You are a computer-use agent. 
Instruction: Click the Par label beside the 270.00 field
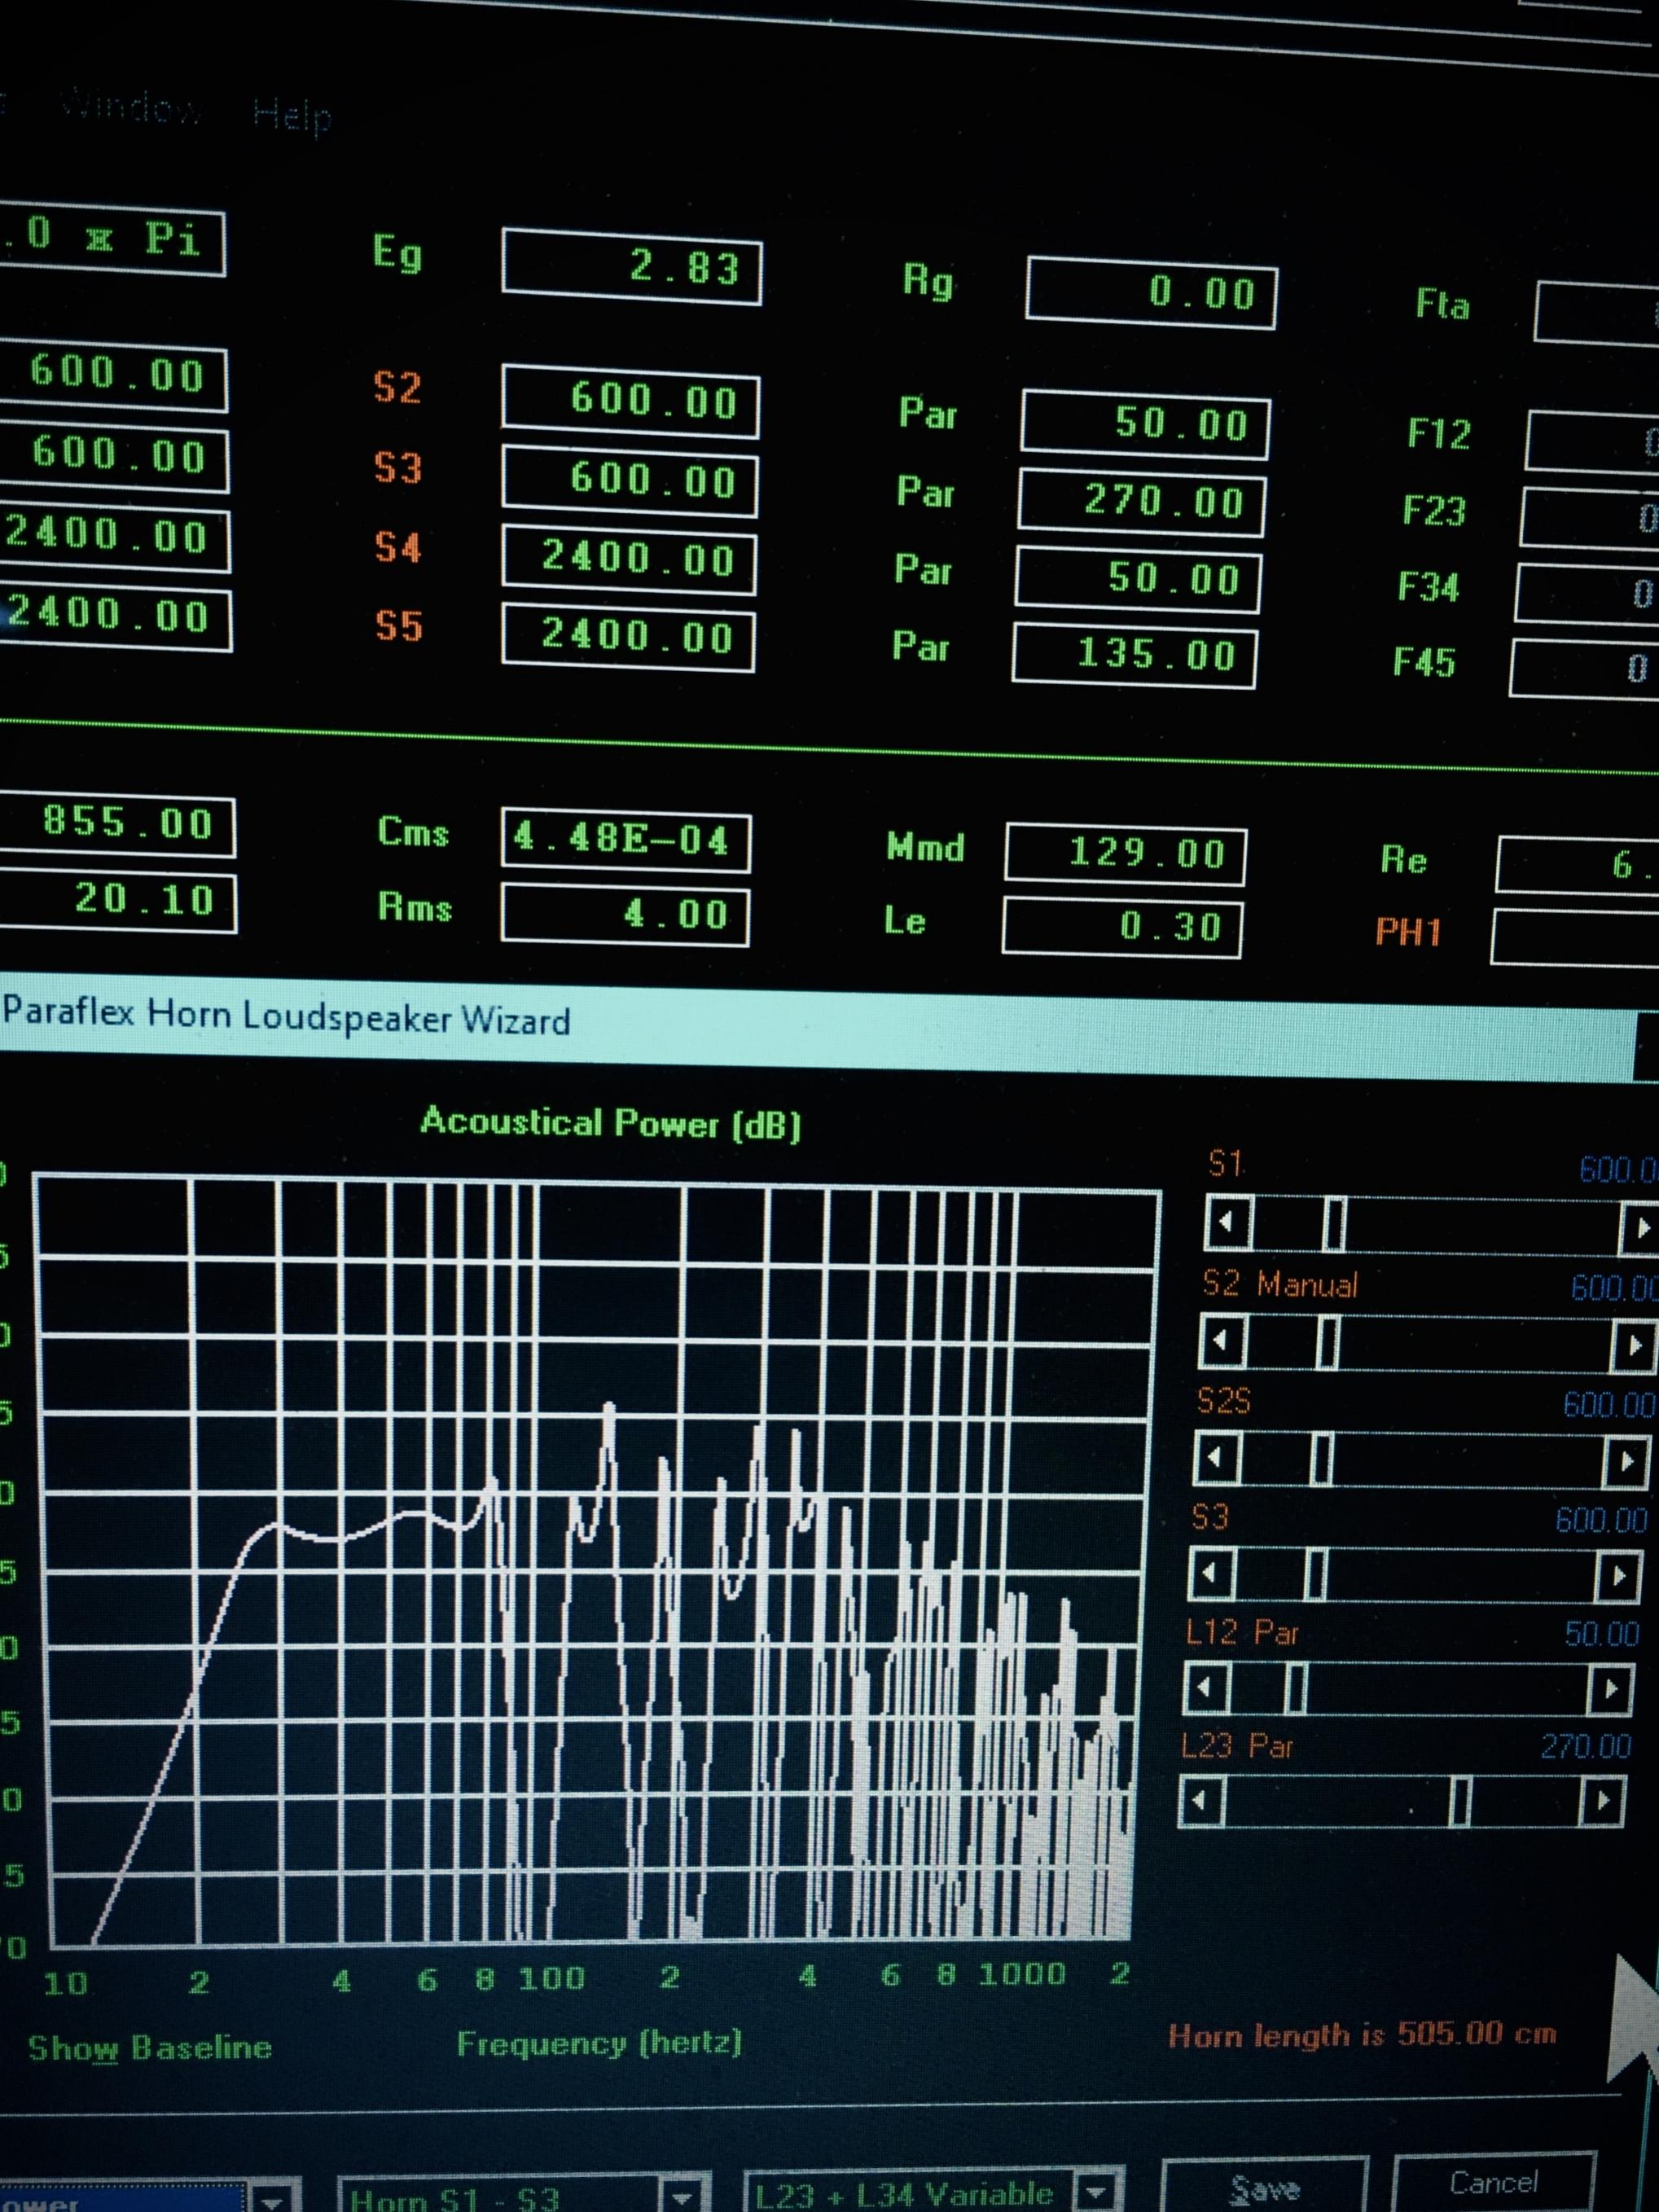point(925,491)
